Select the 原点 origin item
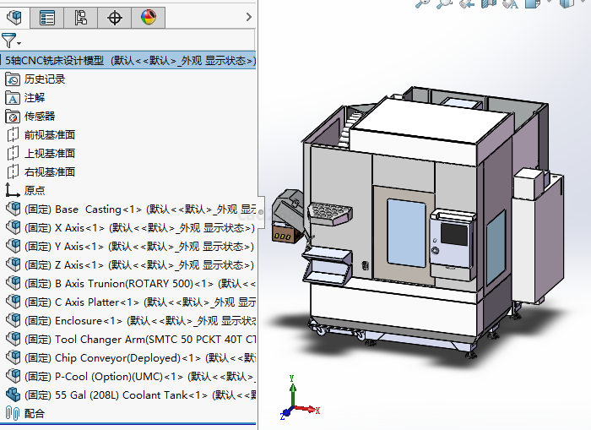The image size is (591, 430). [x=35, y=191]
